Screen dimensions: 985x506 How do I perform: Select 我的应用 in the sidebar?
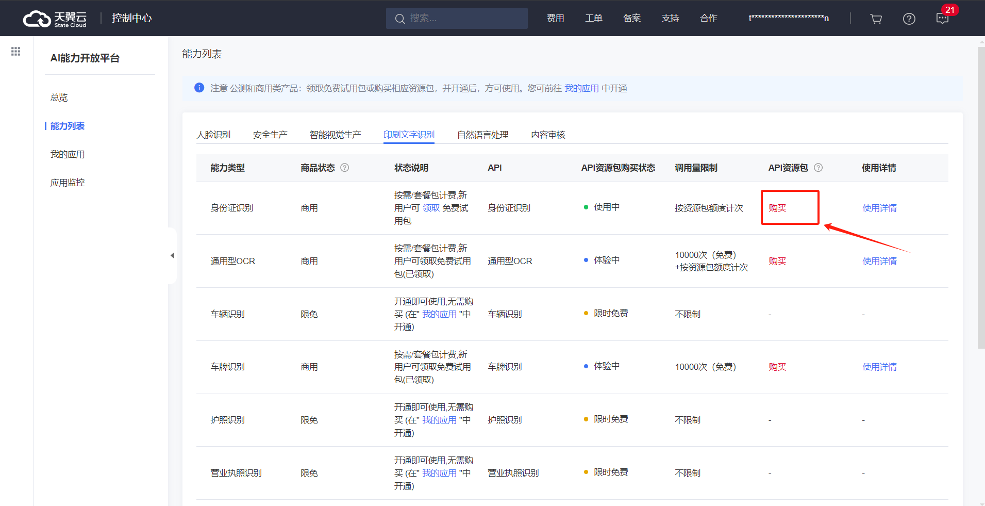coord(67,154)
